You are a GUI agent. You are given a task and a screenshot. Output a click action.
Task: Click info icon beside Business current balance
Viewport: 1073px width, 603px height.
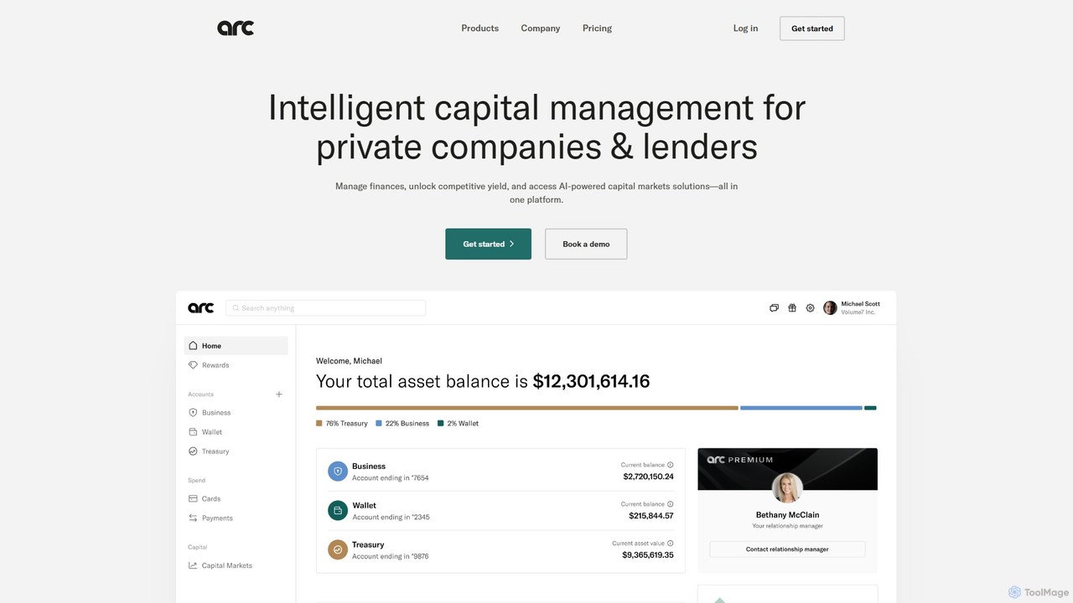coord(670,465)
